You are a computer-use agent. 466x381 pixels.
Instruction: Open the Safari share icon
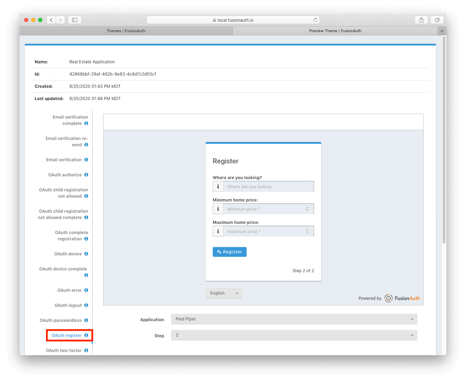point(421,20)
